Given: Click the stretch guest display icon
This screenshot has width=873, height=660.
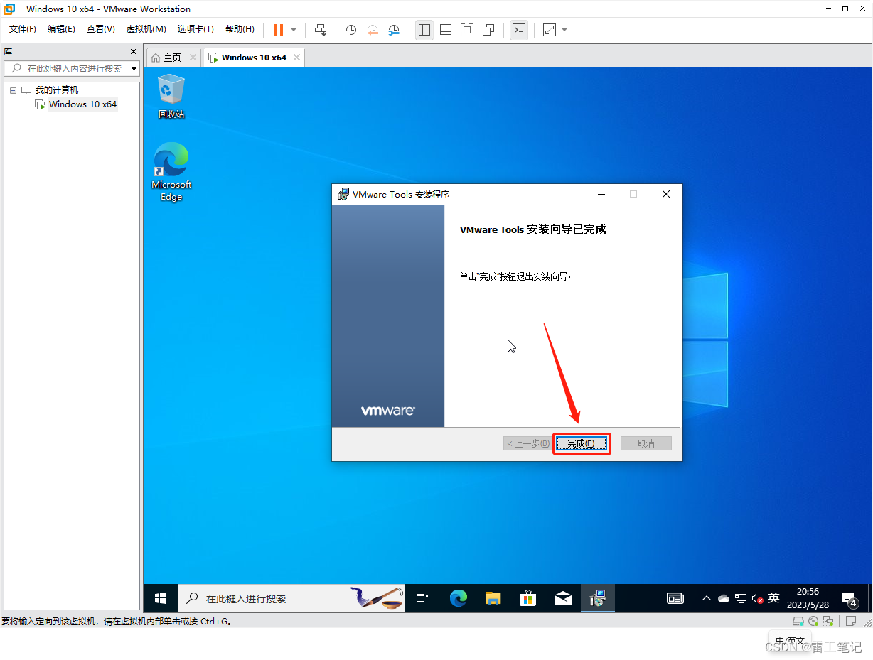Looking at the screenshot, I should coord(550,30).
